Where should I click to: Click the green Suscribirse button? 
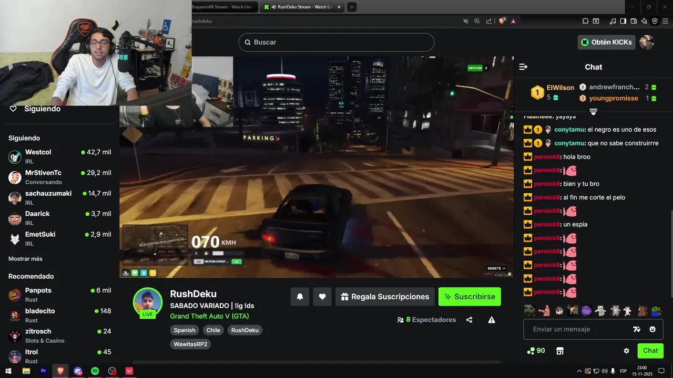tap(470, 297)
